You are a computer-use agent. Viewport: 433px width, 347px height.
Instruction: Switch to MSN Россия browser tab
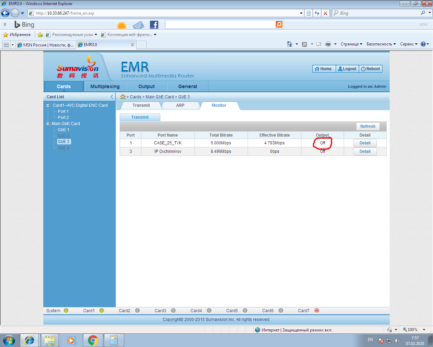[x=45, y=45]
